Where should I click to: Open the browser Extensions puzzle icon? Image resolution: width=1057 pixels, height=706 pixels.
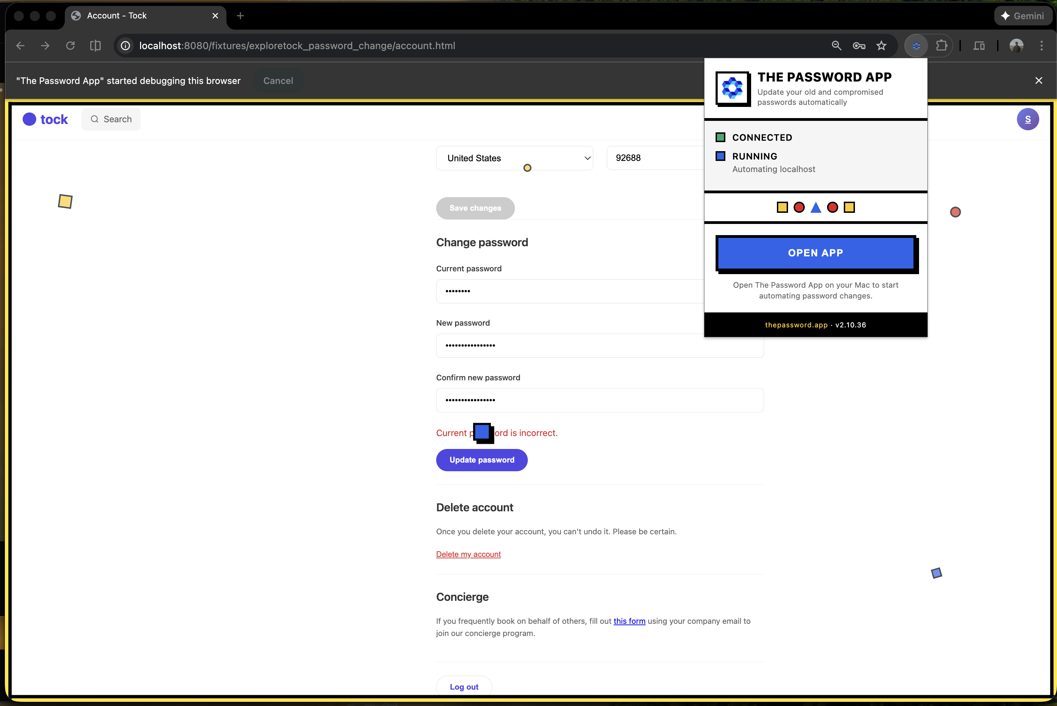(x=942, y=46)
